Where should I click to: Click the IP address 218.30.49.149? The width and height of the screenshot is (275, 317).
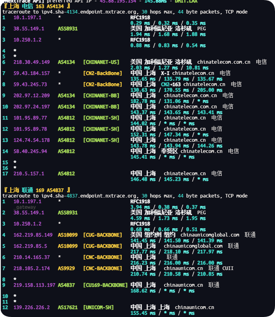pos(31,62)
